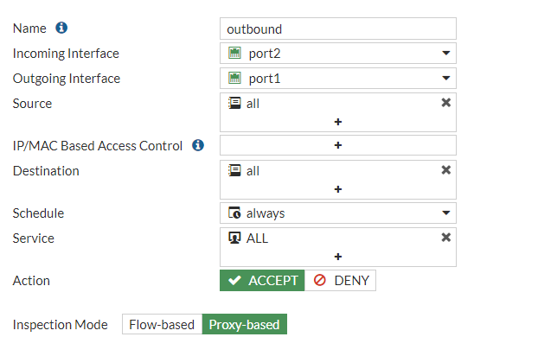Screen dimensions: 538x356
Task: Add a new Source entry with plus
Action: [338, 122]
